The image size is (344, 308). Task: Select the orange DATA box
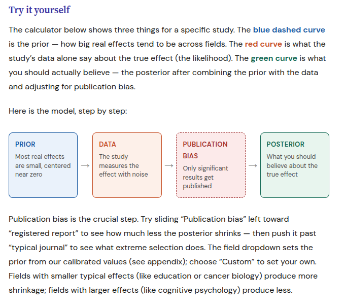coord(127,165)
